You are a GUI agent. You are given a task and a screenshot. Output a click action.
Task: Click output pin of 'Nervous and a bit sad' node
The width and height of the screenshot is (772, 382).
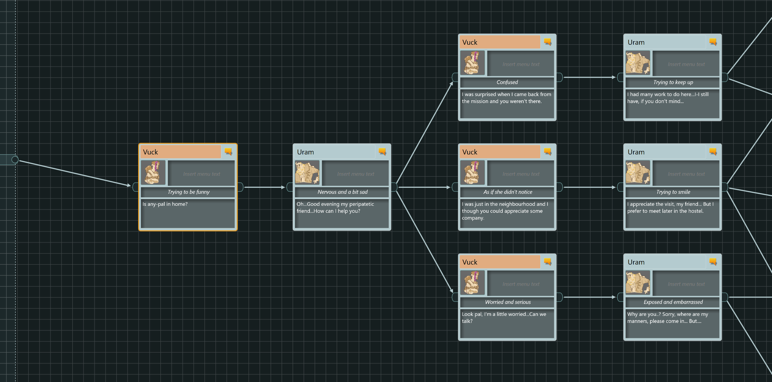(394, 187)
